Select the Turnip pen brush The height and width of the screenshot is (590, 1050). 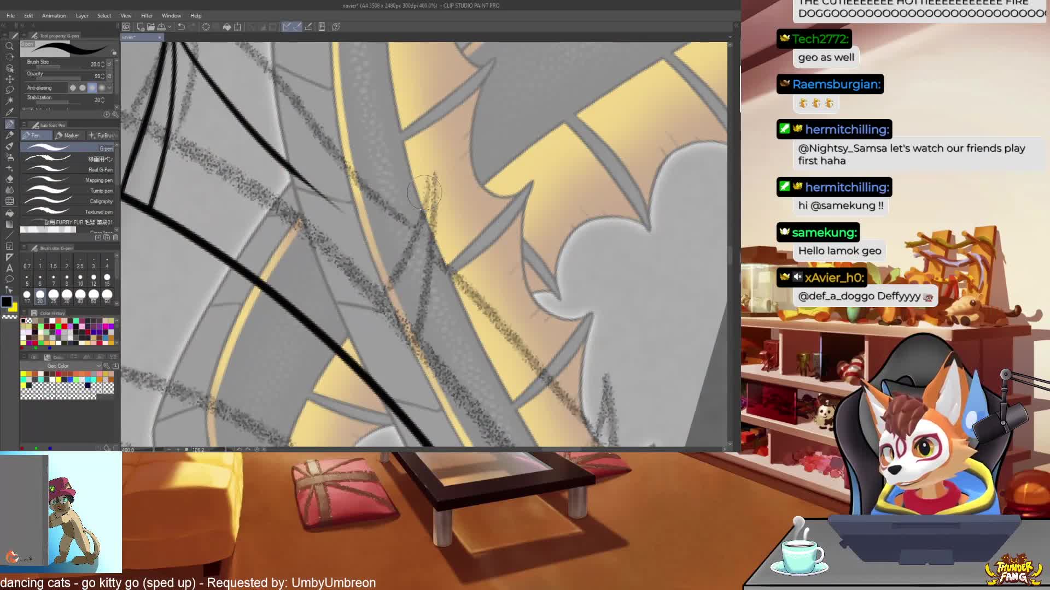click(x=67, y=191)
